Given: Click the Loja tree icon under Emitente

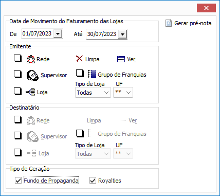Looking at the screenshot, I should tap(30, 92).
